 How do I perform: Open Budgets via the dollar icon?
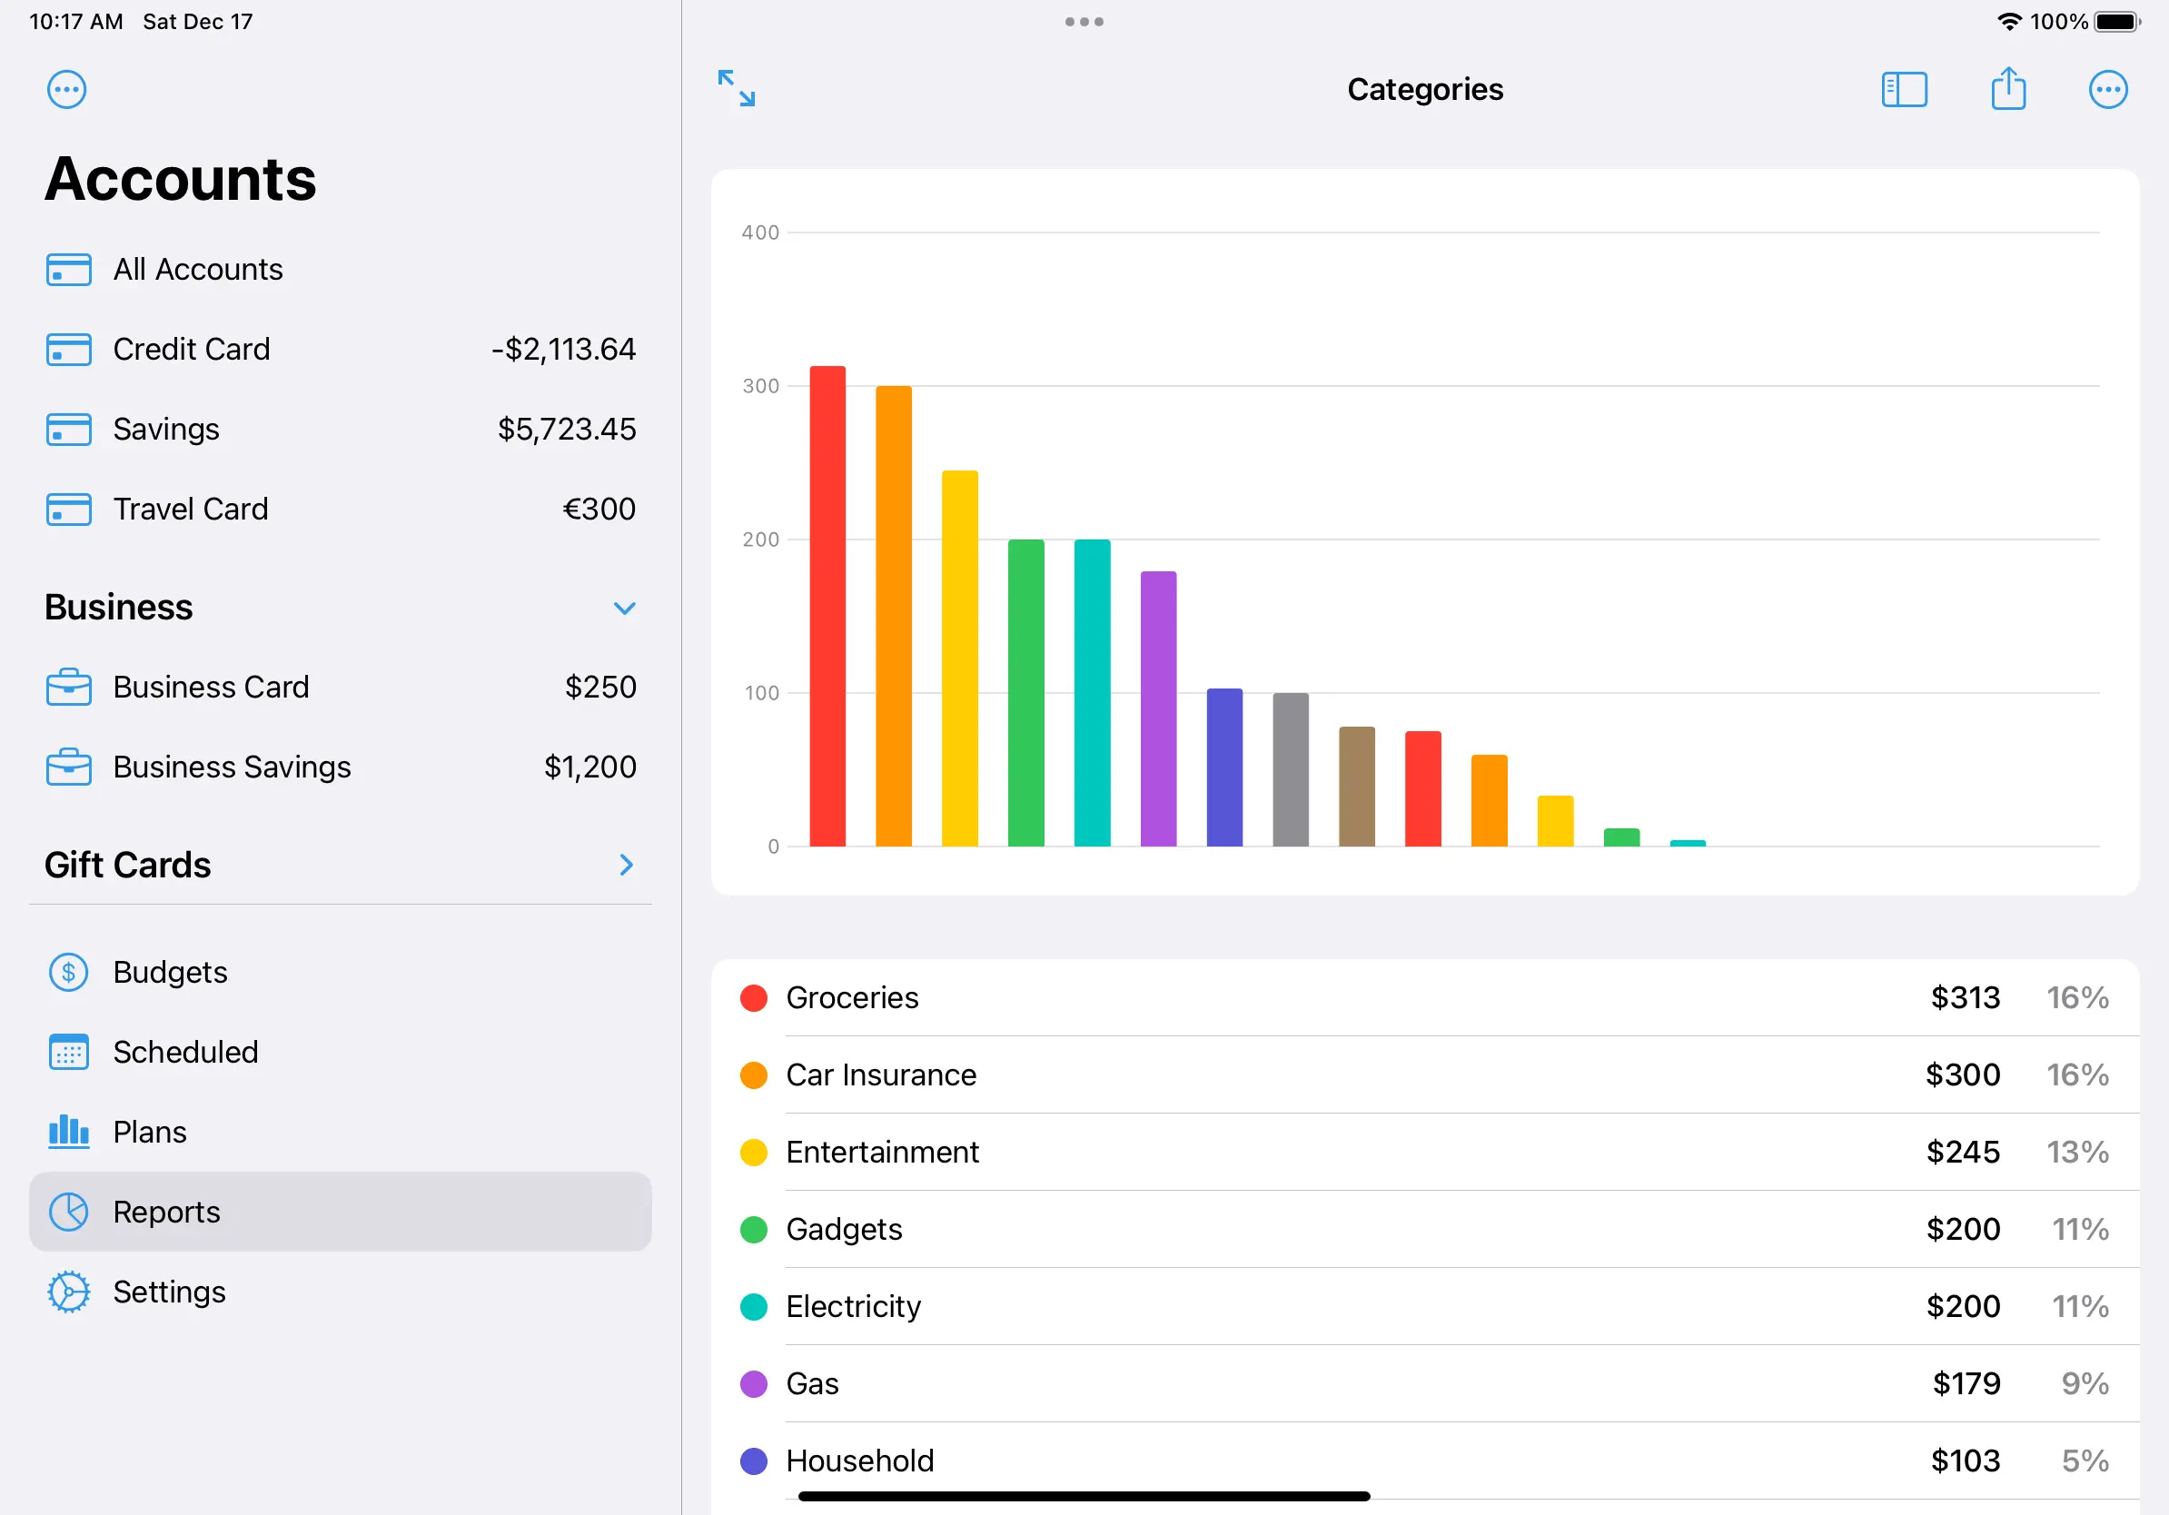[68, 972]
